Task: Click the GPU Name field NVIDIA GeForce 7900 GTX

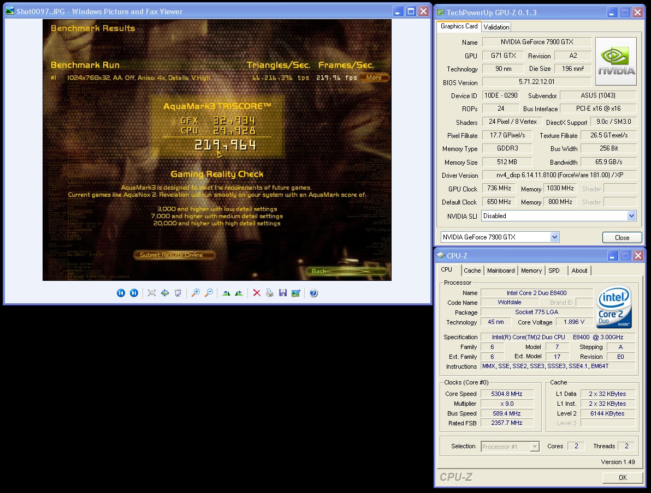Action: point(537,42)
